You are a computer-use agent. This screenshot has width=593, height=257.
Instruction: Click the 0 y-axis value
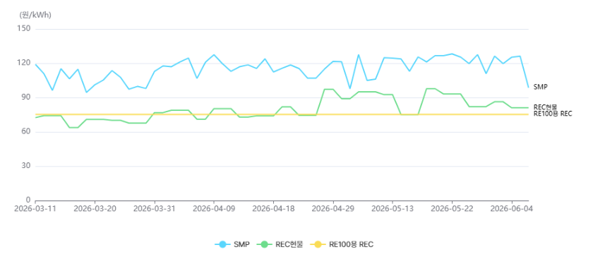[x=29, y=200]
